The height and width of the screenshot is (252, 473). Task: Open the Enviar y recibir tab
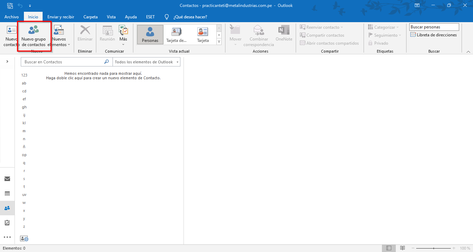pos(61,17)
